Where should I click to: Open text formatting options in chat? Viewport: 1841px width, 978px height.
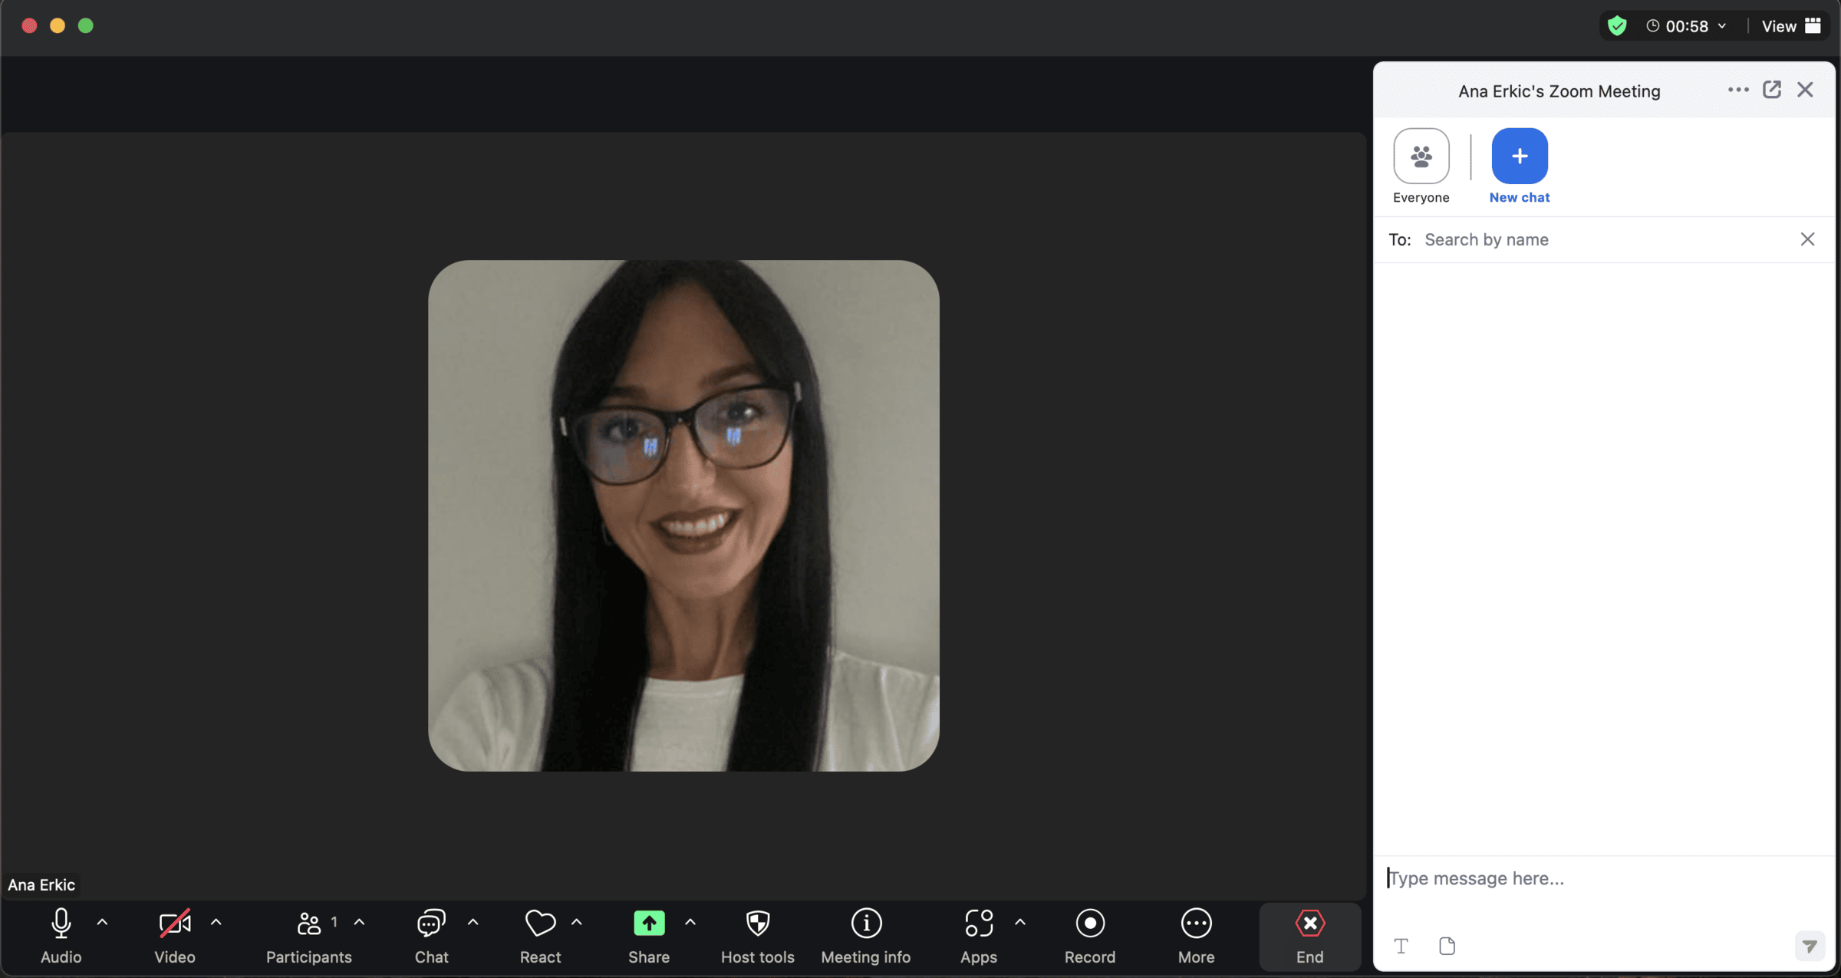pos(1401,946)
